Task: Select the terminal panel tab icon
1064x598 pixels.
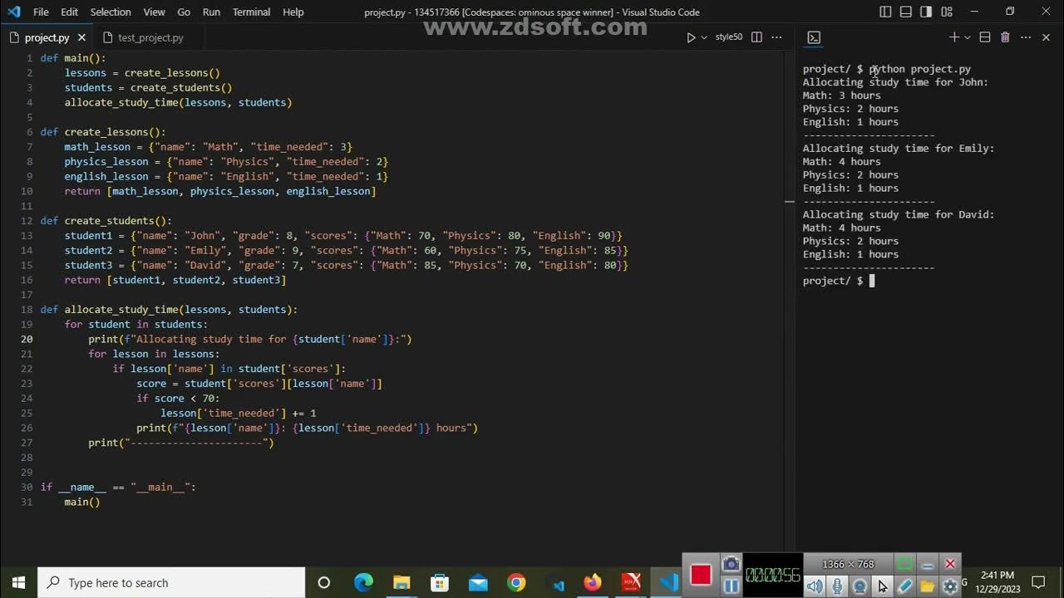Action: click(814, 37)
